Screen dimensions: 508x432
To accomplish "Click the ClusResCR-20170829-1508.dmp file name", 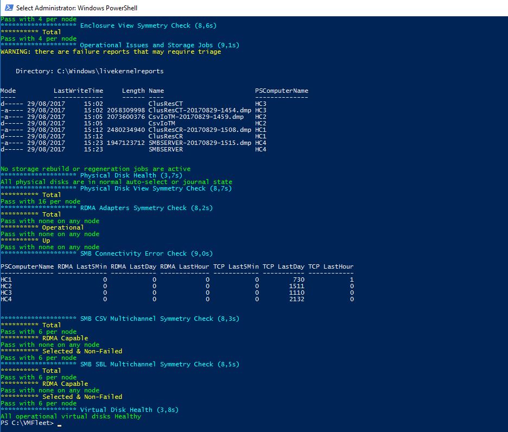I will coord(199,130).
